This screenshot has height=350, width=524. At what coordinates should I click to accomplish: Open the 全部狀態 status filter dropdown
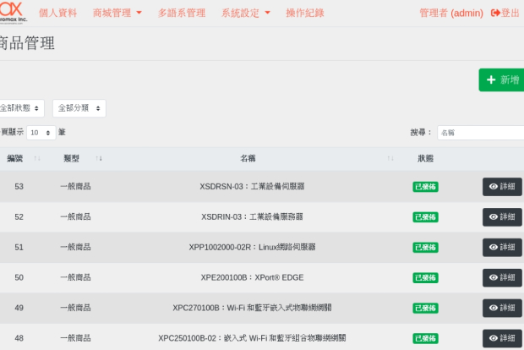pyautogui.click(x=21, y=108)
